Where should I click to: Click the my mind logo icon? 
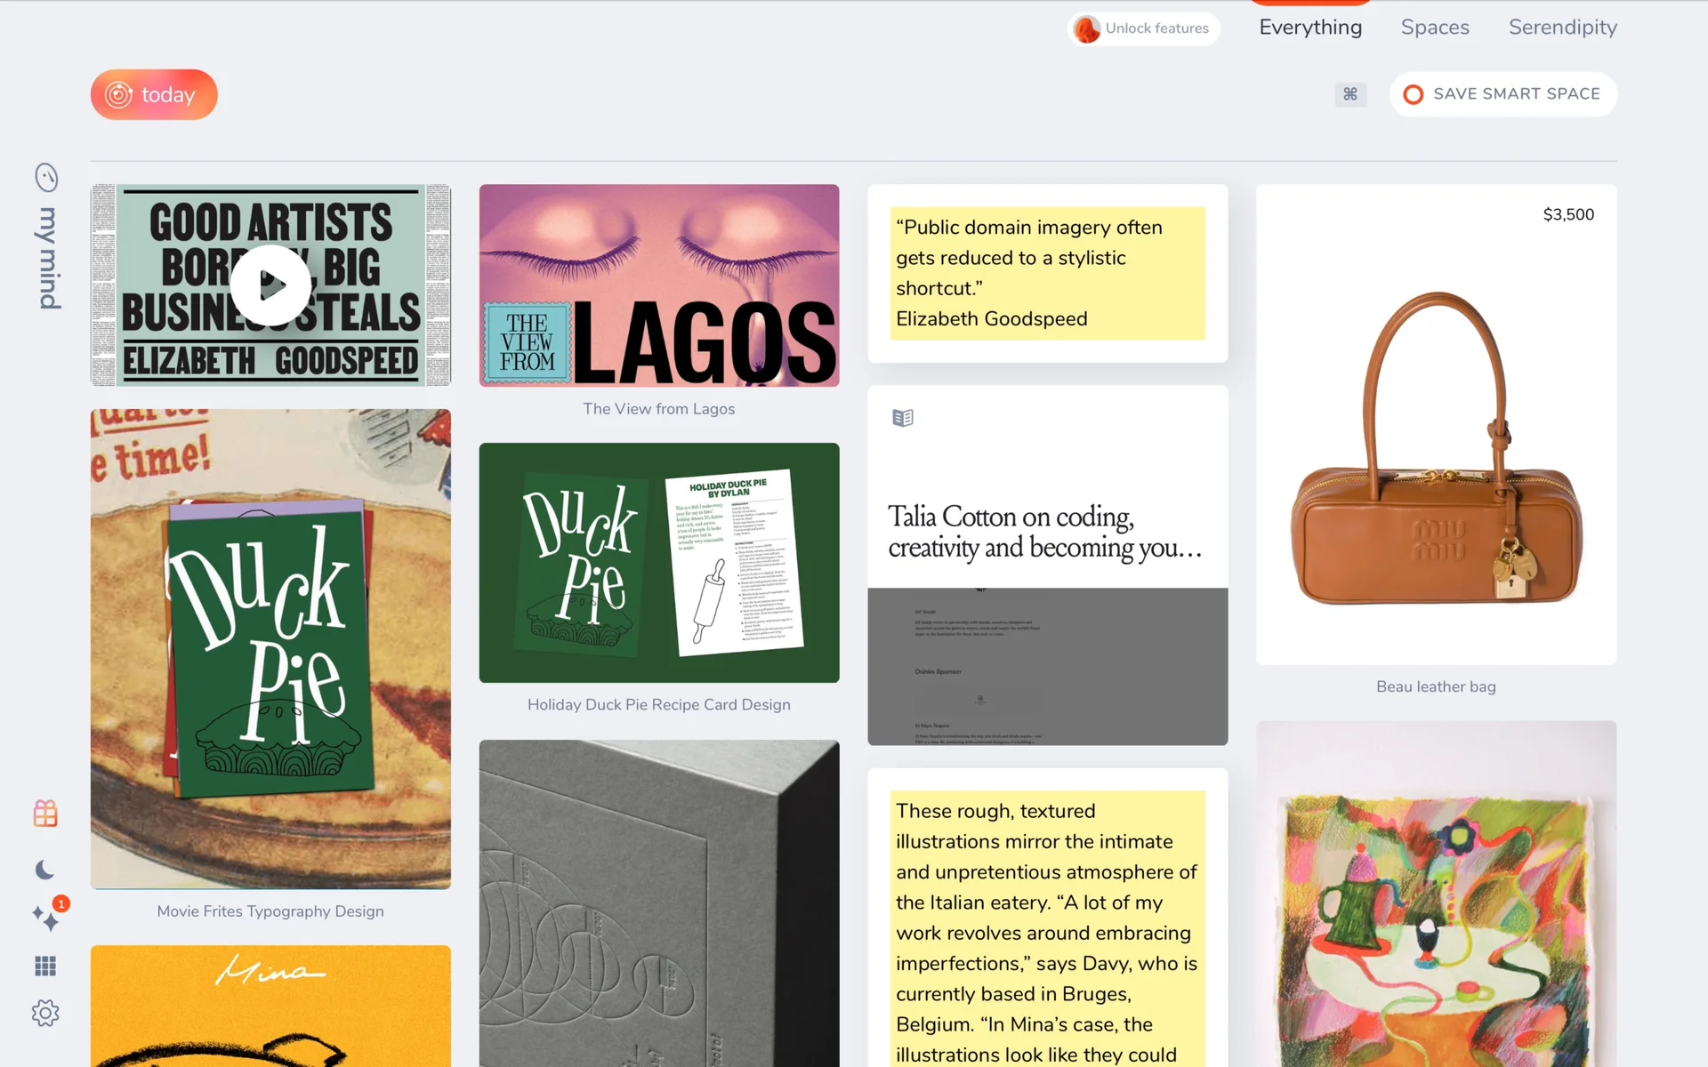coord(46,178)
